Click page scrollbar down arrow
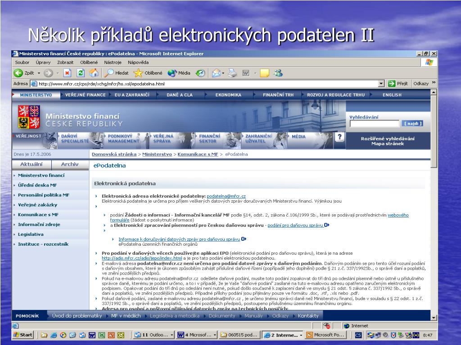This screenshot has width=461, height=345. coord(434,318)
